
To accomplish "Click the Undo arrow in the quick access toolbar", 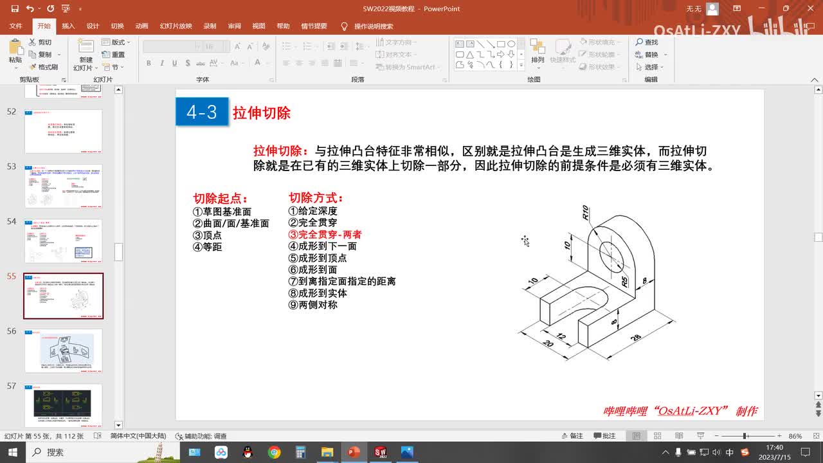I will [30, 9].
